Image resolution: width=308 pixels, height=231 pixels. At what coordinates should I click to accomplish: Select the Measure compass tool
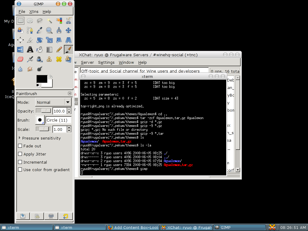coord(59,30)
